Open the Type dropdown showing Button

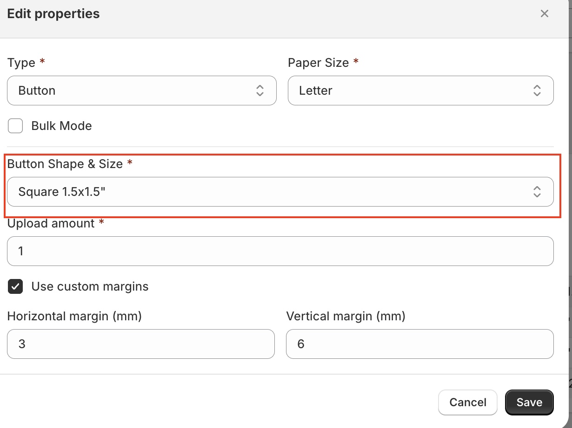coord(135,91)
